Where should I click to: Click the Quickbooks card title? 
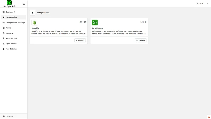[97, 28]
